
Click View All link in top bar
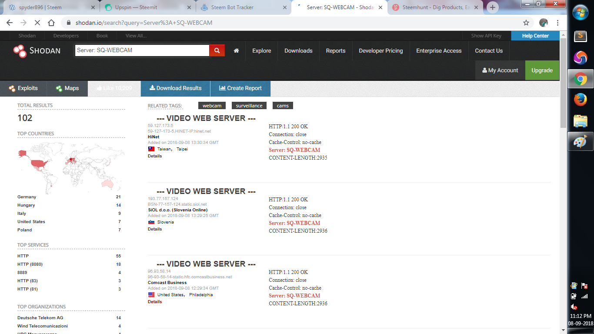pyautogui.click(x=136, y=36)
